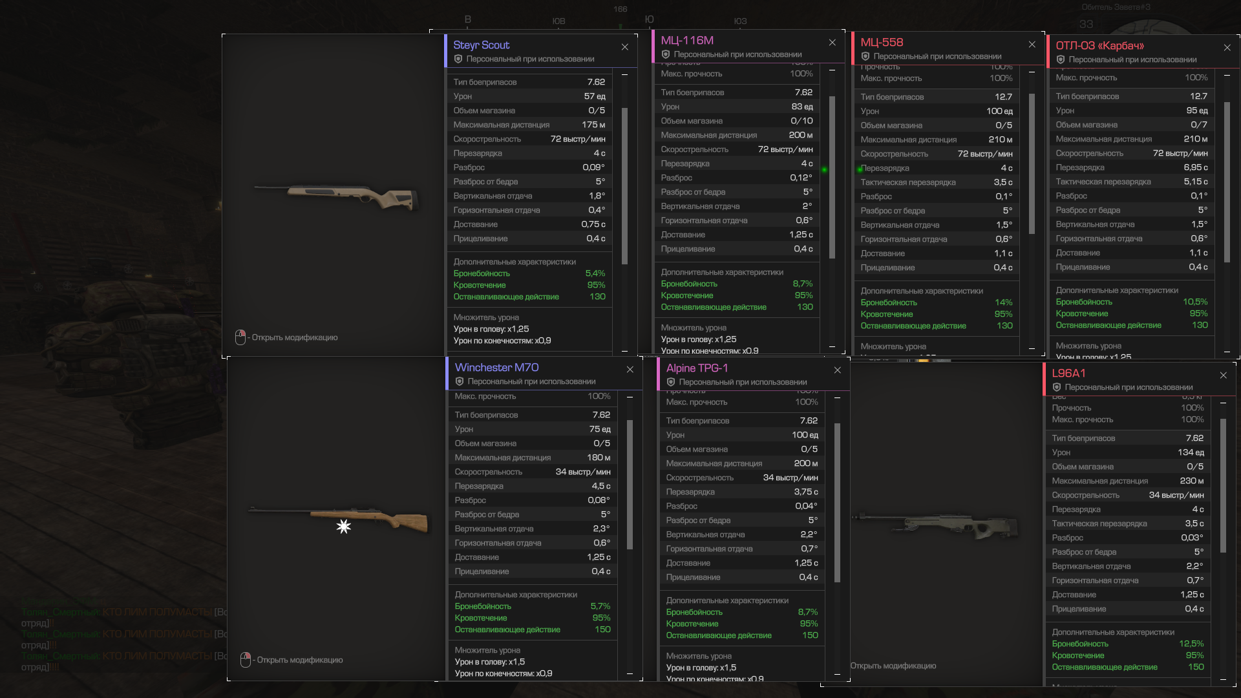Image resolution: width=1241 pixels, height=698 pixels.
Task: Click shield icon under МЦ-558 title
Action: click(865, 56)
